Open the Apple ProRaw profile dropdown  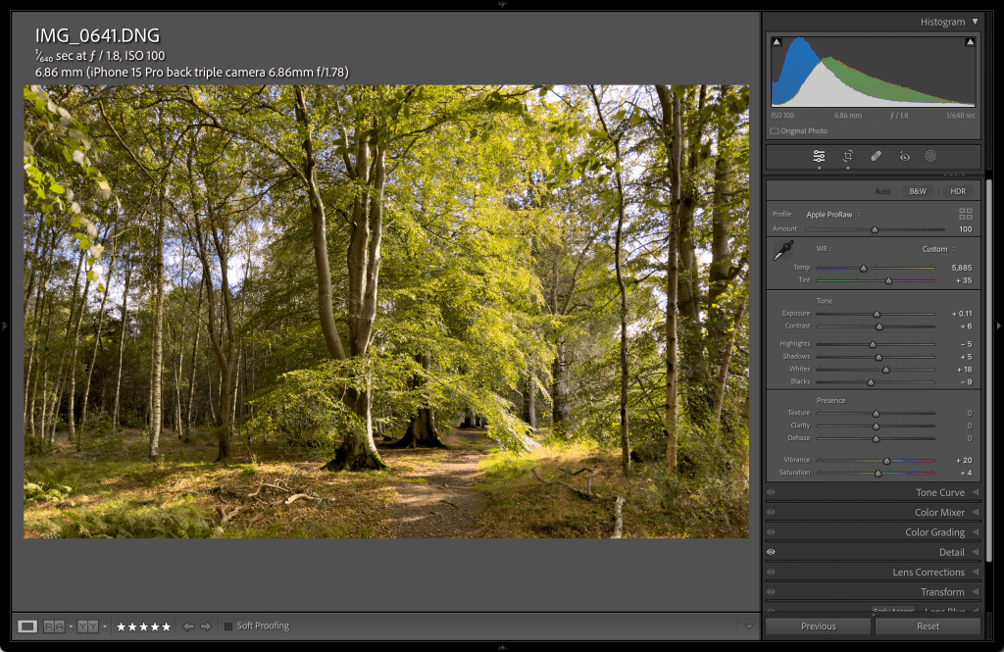(x=832, y=214)
